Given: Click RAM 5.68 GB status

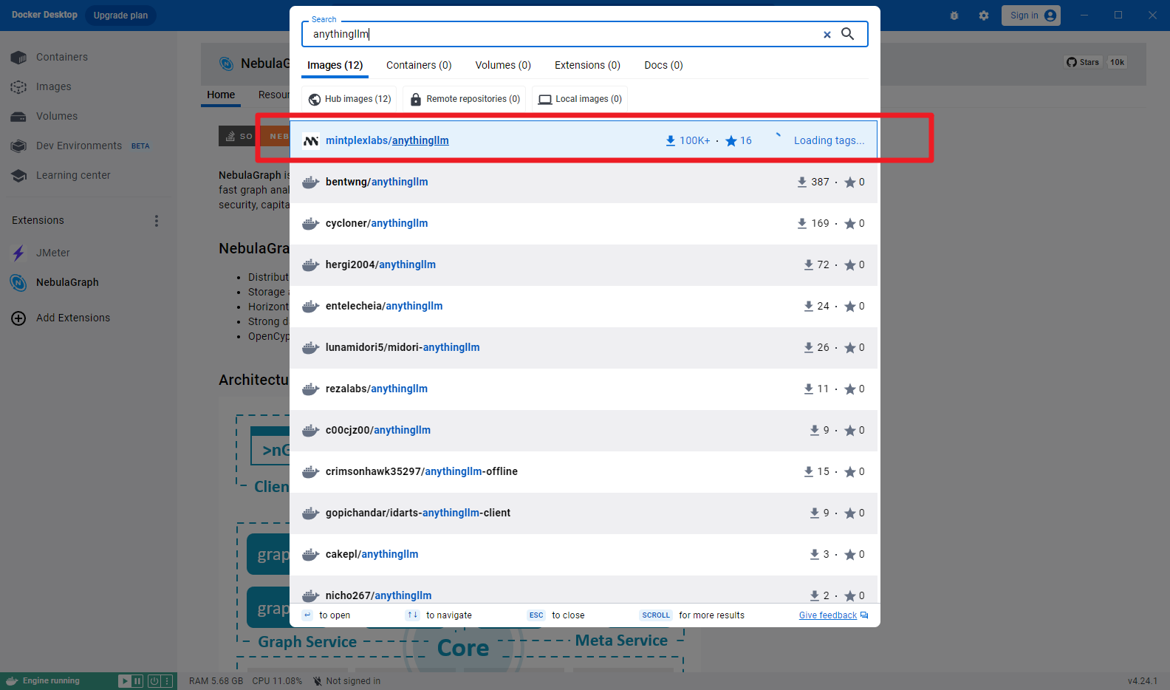Looking at the screenshot, I should pos(216,681).
